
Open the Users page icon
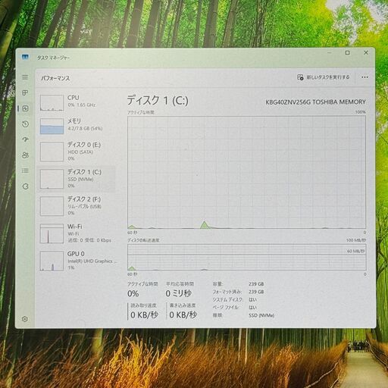25,155
